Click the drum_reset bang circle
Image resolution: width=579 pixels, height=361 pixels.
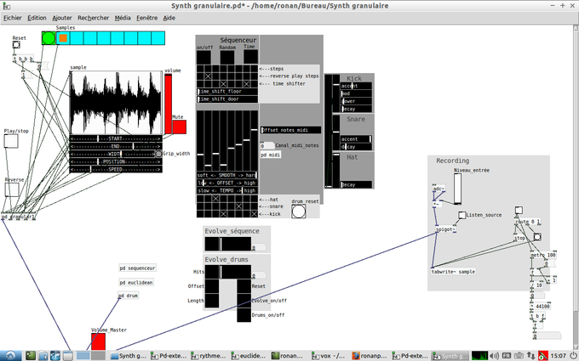298,212
